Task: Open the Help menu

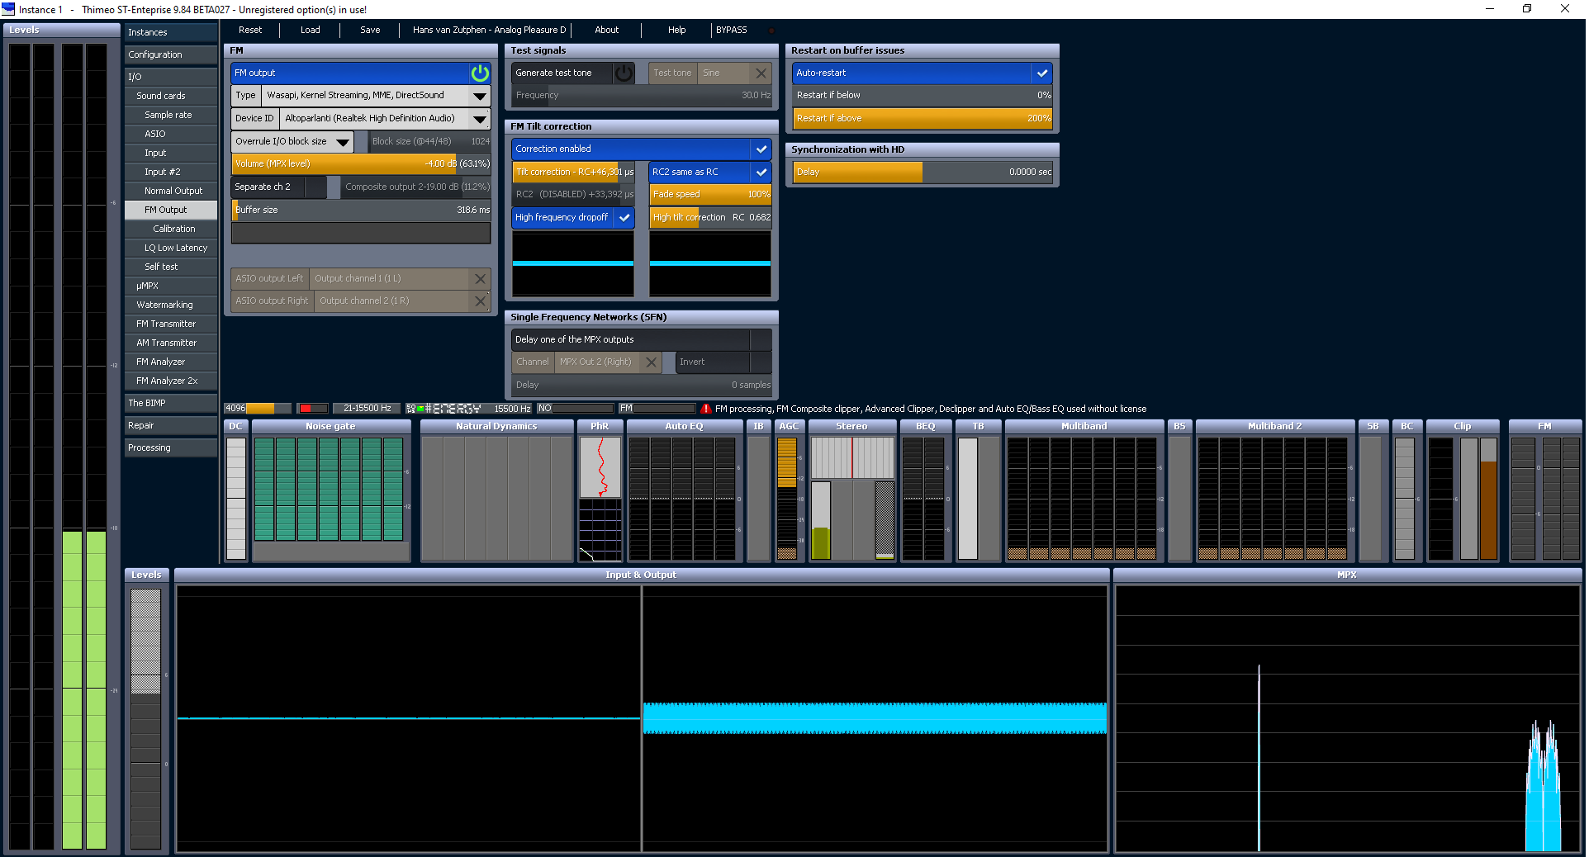Action: (677, 30)
